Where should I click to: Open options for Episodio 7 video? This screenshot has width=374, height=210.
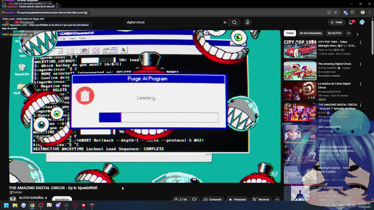tap(360, 105)
